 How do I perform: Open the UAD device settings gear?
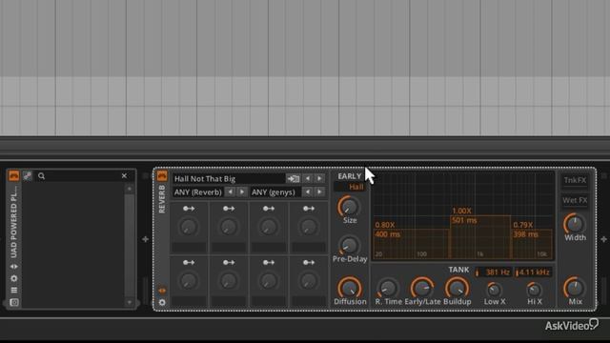[14, 278]
